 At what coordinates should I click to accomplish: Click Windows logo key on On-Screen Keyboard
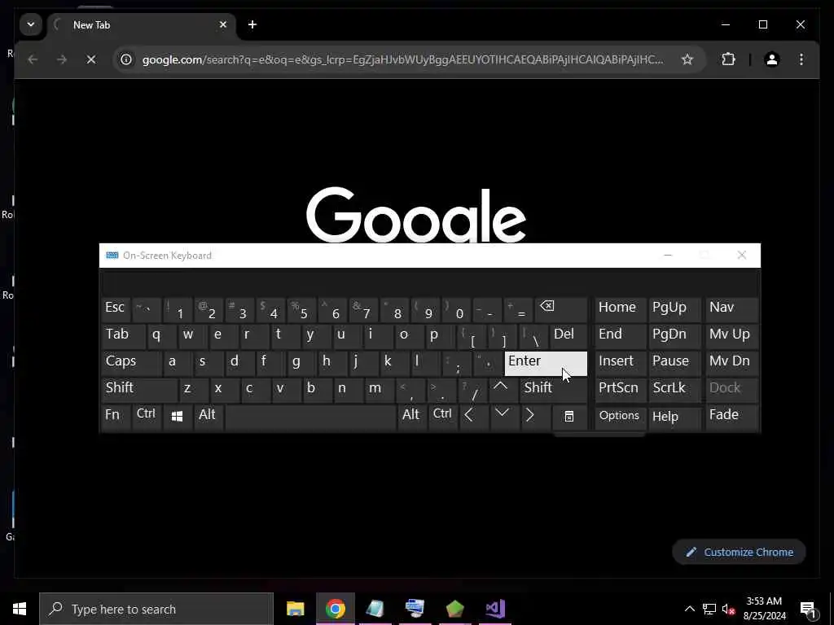pos(177,416)
